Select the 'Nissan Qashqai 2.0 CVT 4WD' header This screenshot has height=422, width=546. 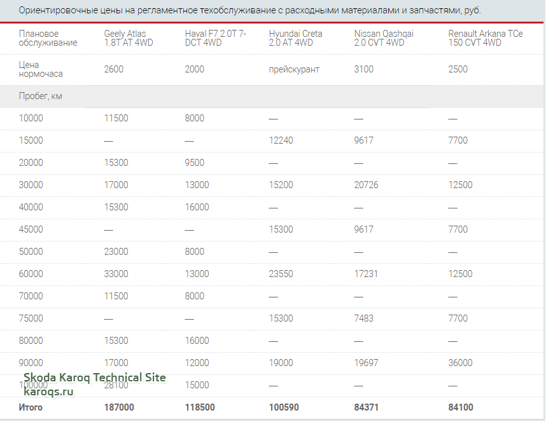[x=384, y=38]
